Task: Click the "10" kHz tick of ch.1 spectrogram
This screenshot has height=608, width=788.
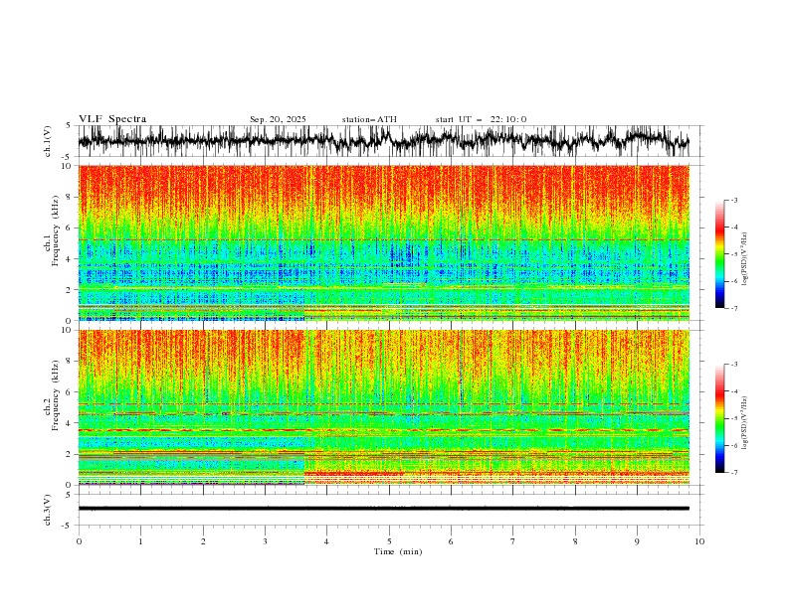Action: 68,166
